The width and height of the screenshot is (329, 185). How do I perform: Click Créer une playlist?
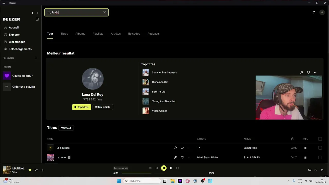[x=24, y=87]
